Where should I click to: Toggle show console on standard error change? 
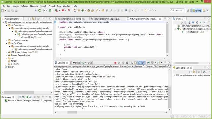click(143, 63)
